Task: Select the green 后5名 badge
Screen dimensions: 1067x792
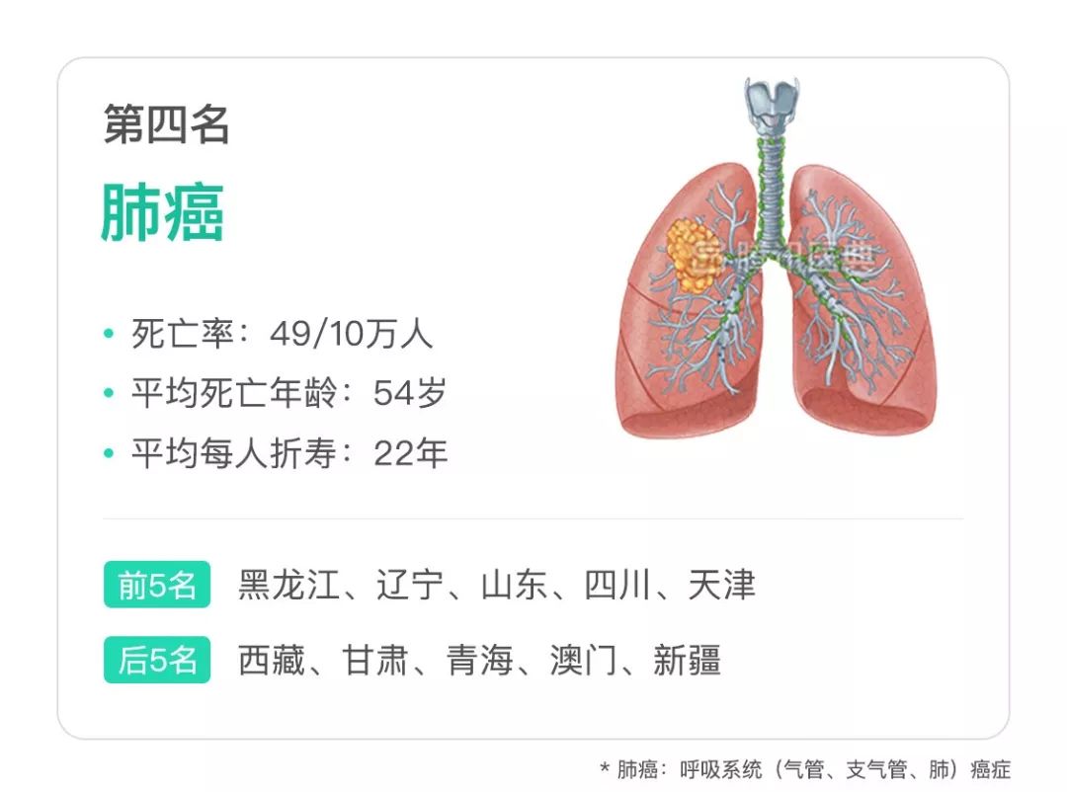Action: 157,660
